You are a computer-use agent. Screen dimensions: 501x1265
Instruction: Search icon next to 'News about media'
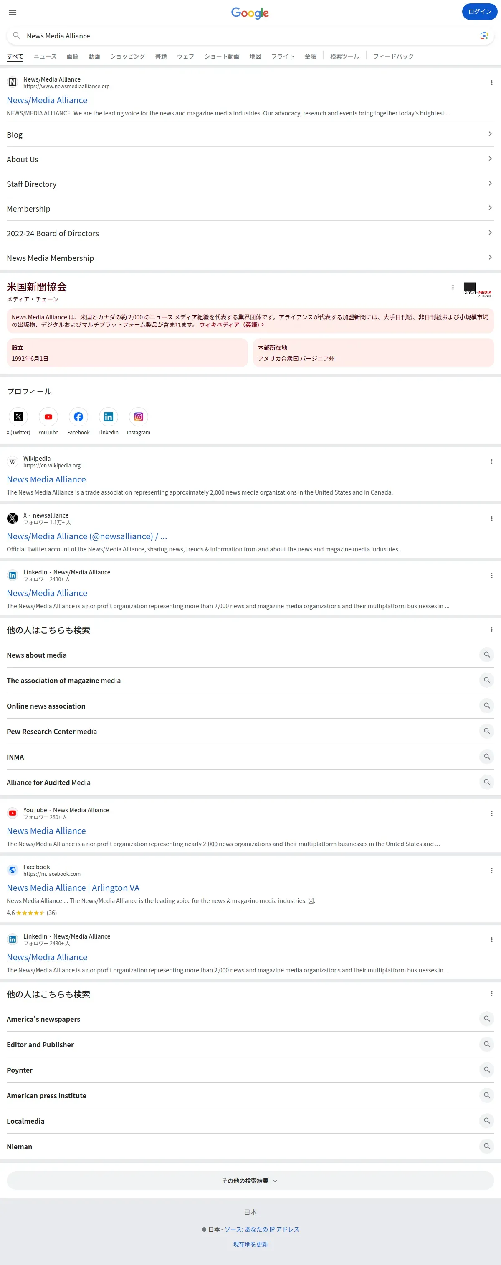486,655
